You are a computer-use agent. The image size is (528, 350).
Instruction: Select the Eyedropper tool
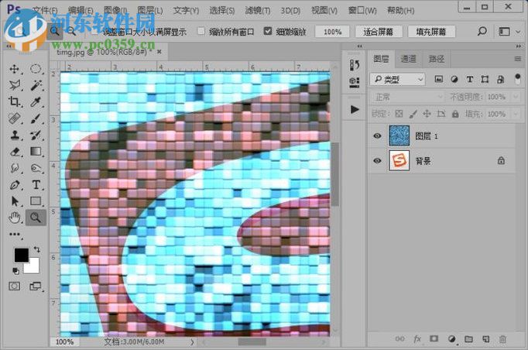pyautogui.click(x=36, y=101)
